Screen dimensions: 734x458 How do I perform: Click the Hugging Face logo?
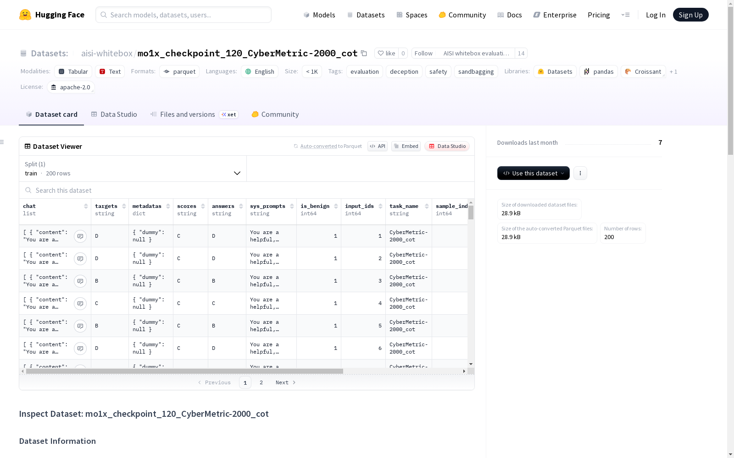click(x=52, y=15)
